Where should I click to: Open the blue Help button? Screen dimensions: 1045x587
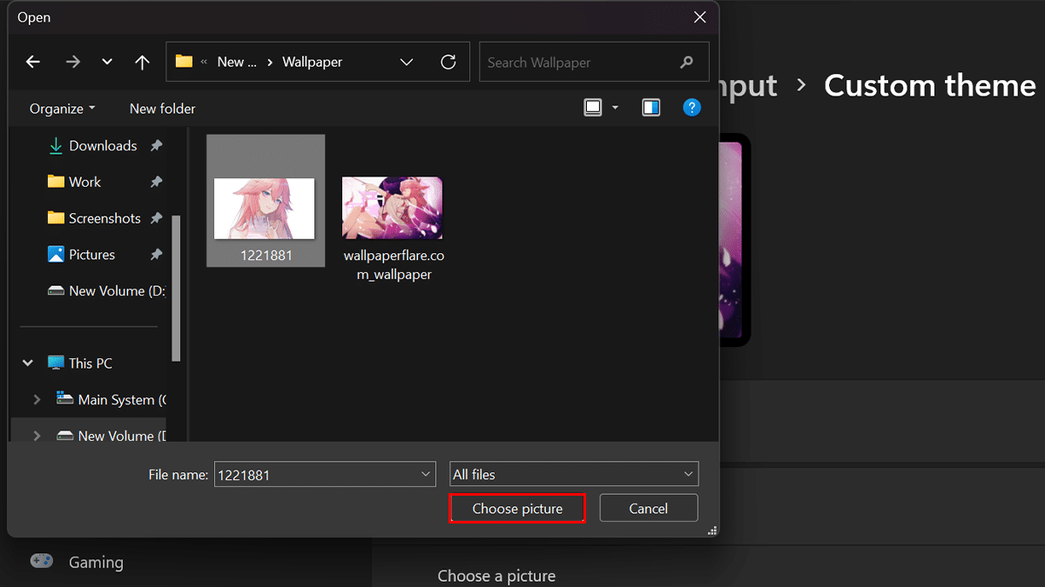tap(691, 108)
